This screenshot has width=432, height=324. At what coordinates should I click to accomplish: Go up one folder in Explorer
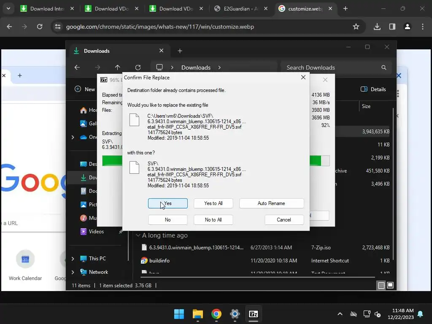click(x=117, y=67)
